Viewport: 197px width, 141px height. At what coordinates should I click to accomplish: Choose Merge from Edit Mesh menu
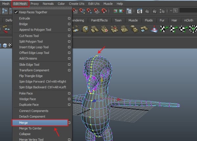click(40, 123)
